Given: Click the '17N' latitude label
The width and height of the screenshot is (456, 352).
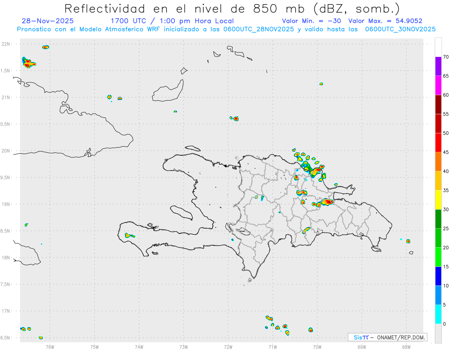Looking at the screenshot, I should click(x=6, y=311).
